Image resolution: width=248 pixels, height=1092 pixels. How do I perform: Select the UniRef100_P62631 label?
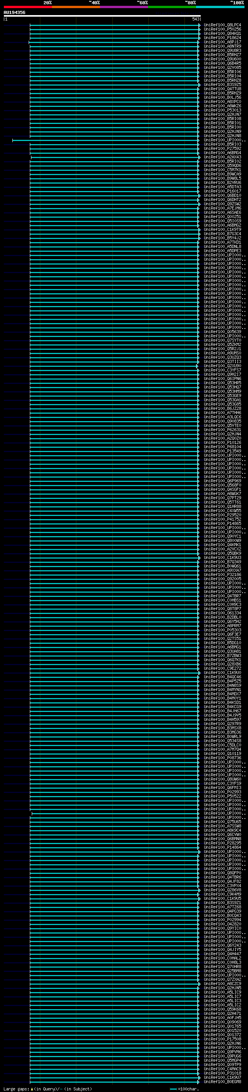(222, 430)
